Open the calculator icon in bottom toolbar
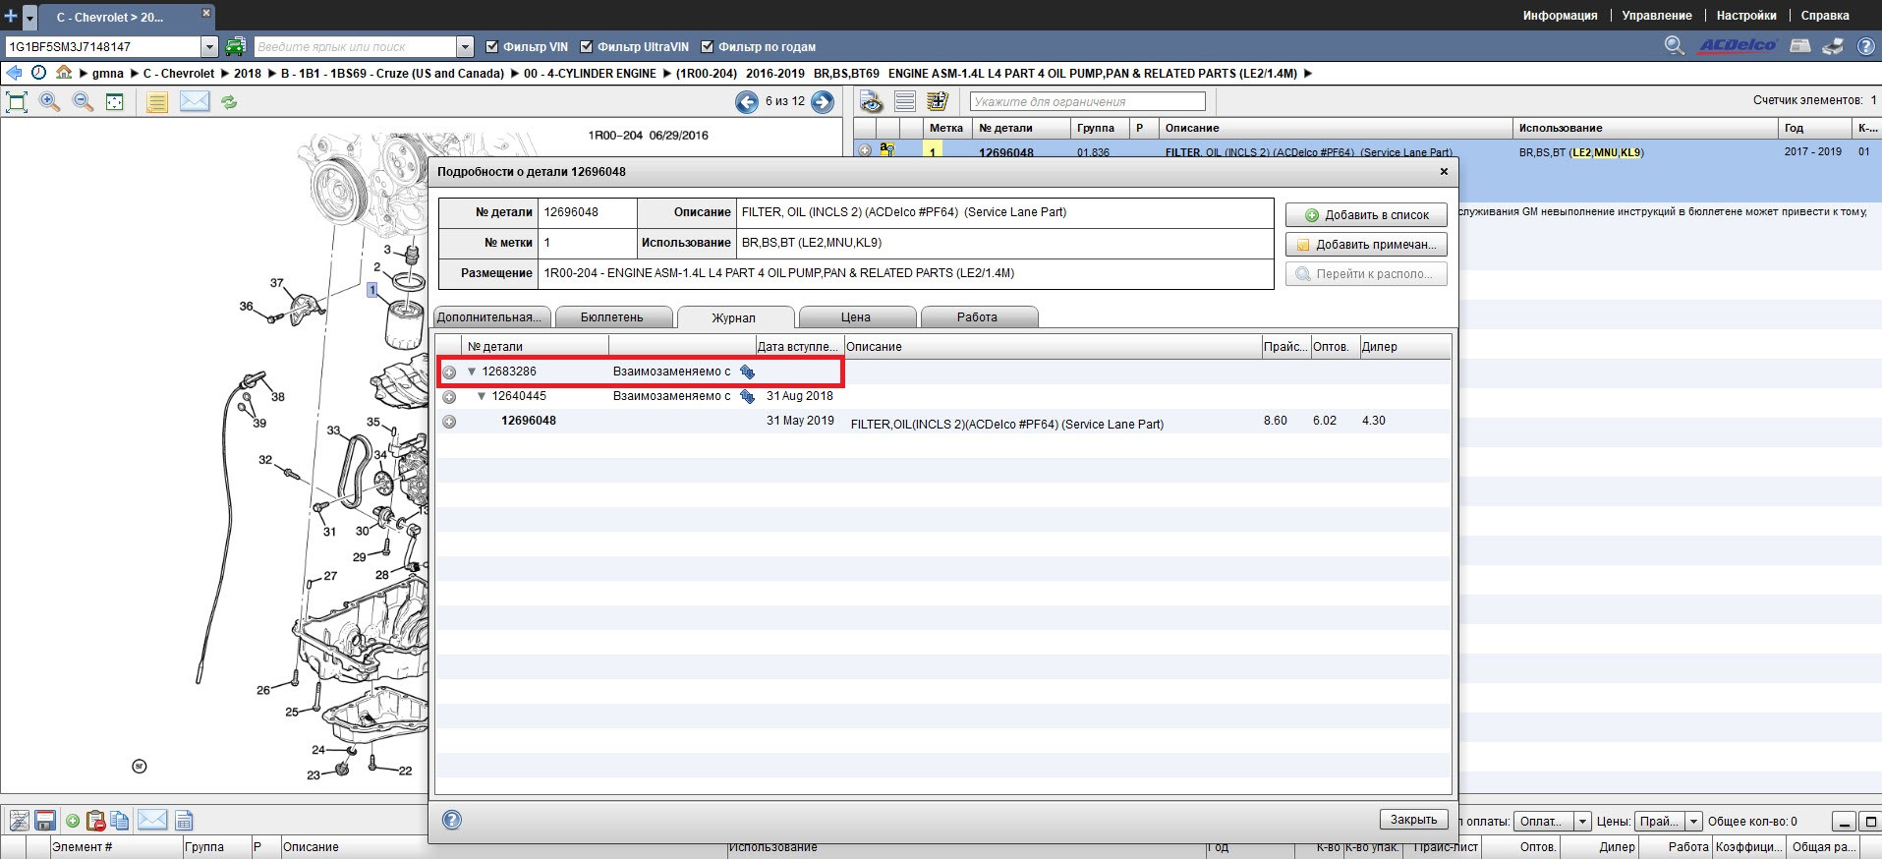The image size is (1882, 859). click(x=184, y=821)
